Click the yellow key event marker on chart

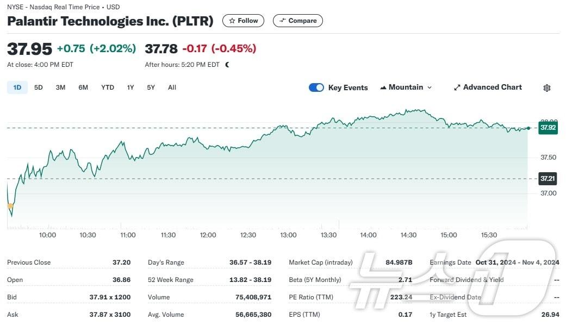click(10, 206)
